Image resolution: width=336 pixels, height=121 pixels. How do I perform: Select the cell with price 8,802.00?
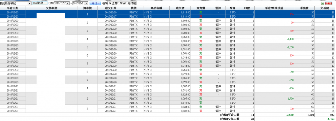click(180, 25)
